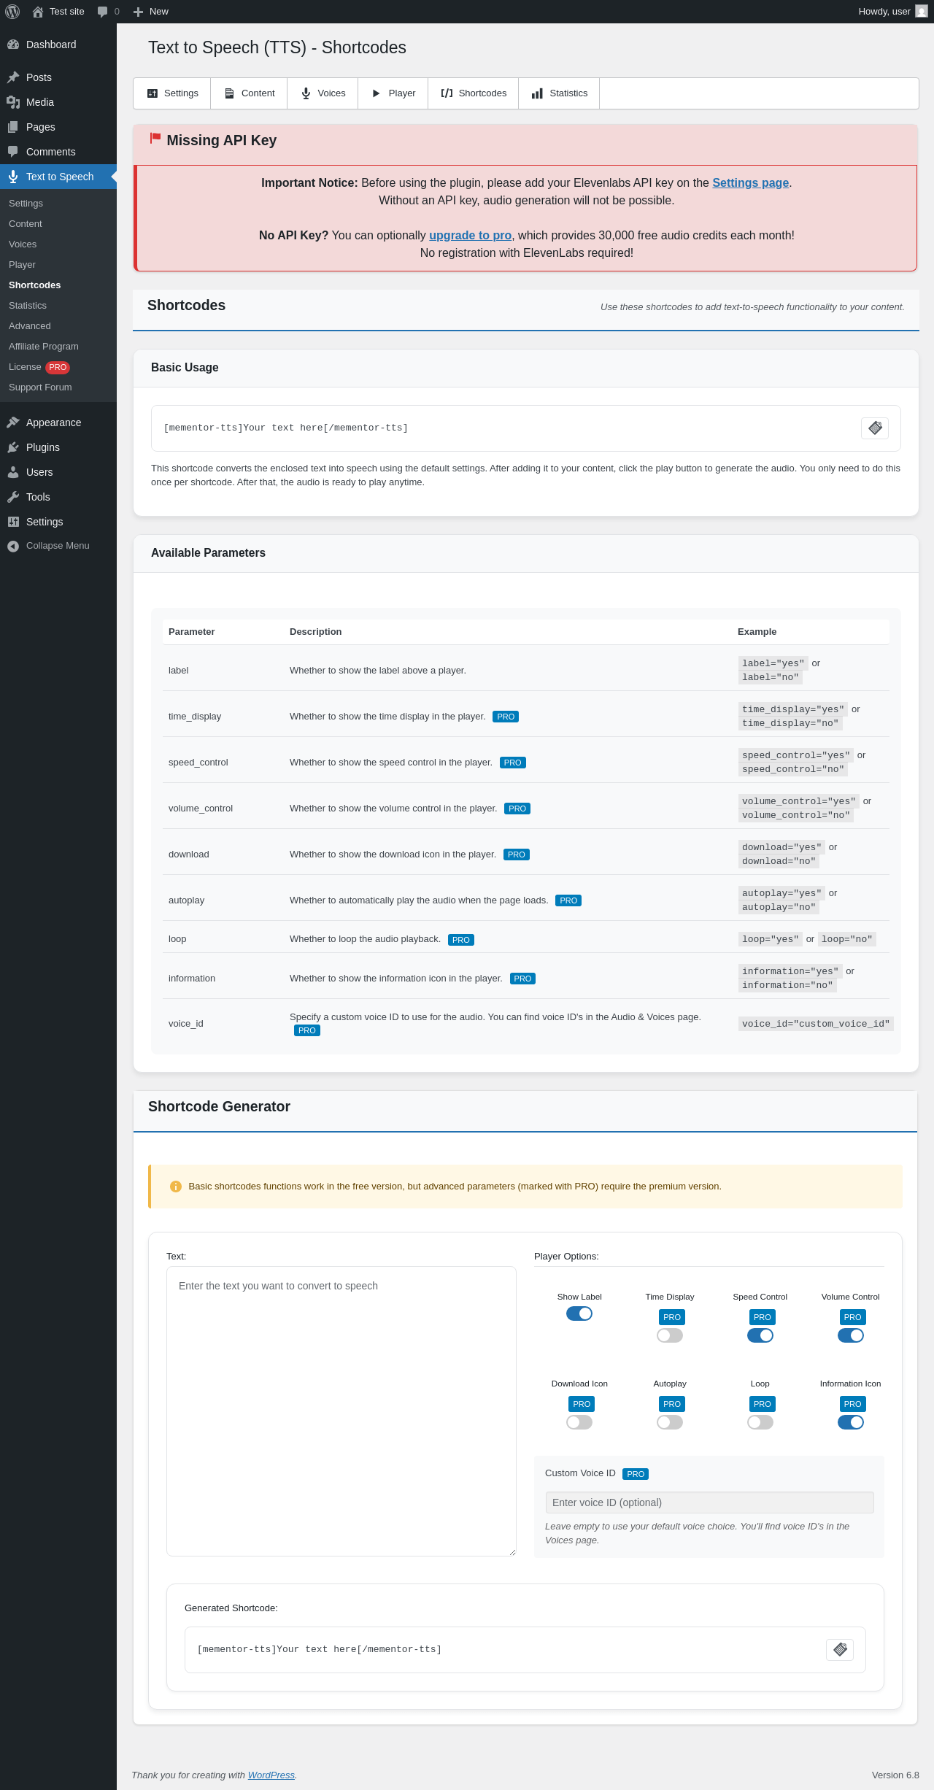The image size is (934, 1790).
Task: Click the text-to-speech text area
Action: tap(341, 1411)
